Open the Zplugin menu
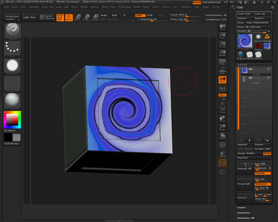278x222 pixels. [x=206, y=7]
